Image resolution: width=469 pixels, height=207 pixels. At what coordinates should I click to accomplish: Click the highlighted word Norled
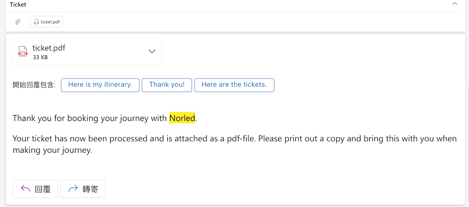pos(182,118)
